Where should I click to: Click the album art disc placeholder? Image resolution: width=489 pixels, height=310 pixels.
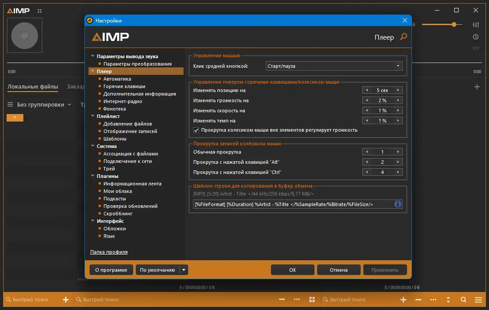pyautogui.click(x=25, y=35)
